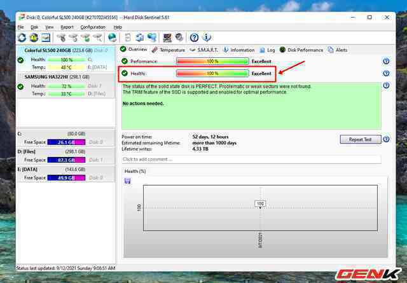407x283 pixels.
Task: Open the Help menu
Action: point(118,27)
